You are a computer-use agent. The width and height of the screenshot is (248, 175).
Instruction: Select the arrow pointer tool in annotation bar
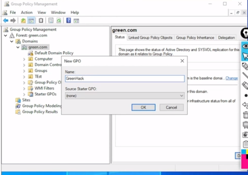click(x=245, y=56)
